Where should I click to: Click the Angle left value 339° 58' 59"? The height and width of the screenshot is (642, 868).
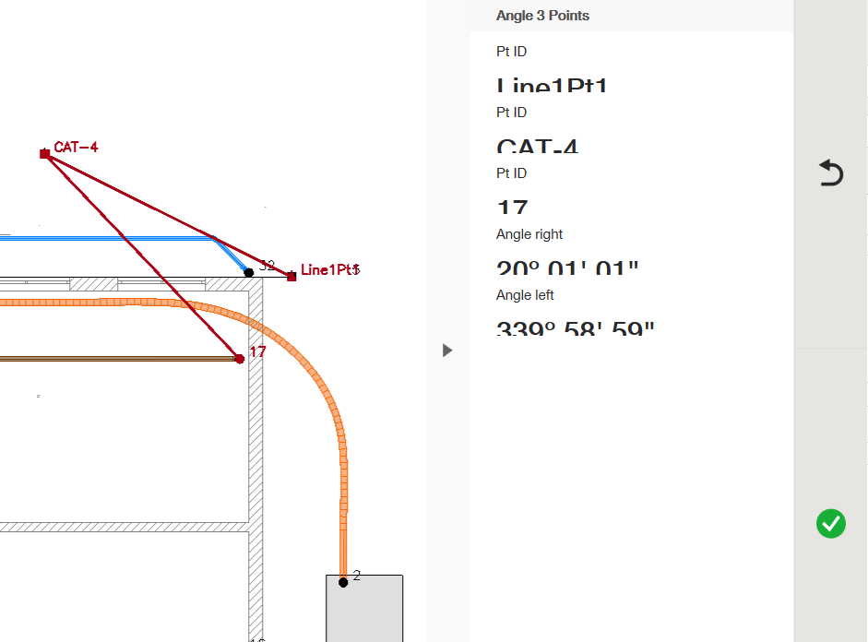coord(575,328)
